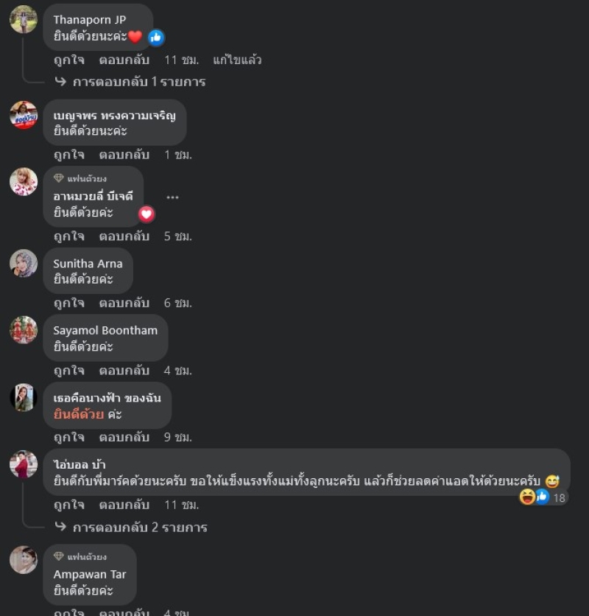
Task: Click the blue like reaction on Thanaporn JP's comment
Action: 156,38
